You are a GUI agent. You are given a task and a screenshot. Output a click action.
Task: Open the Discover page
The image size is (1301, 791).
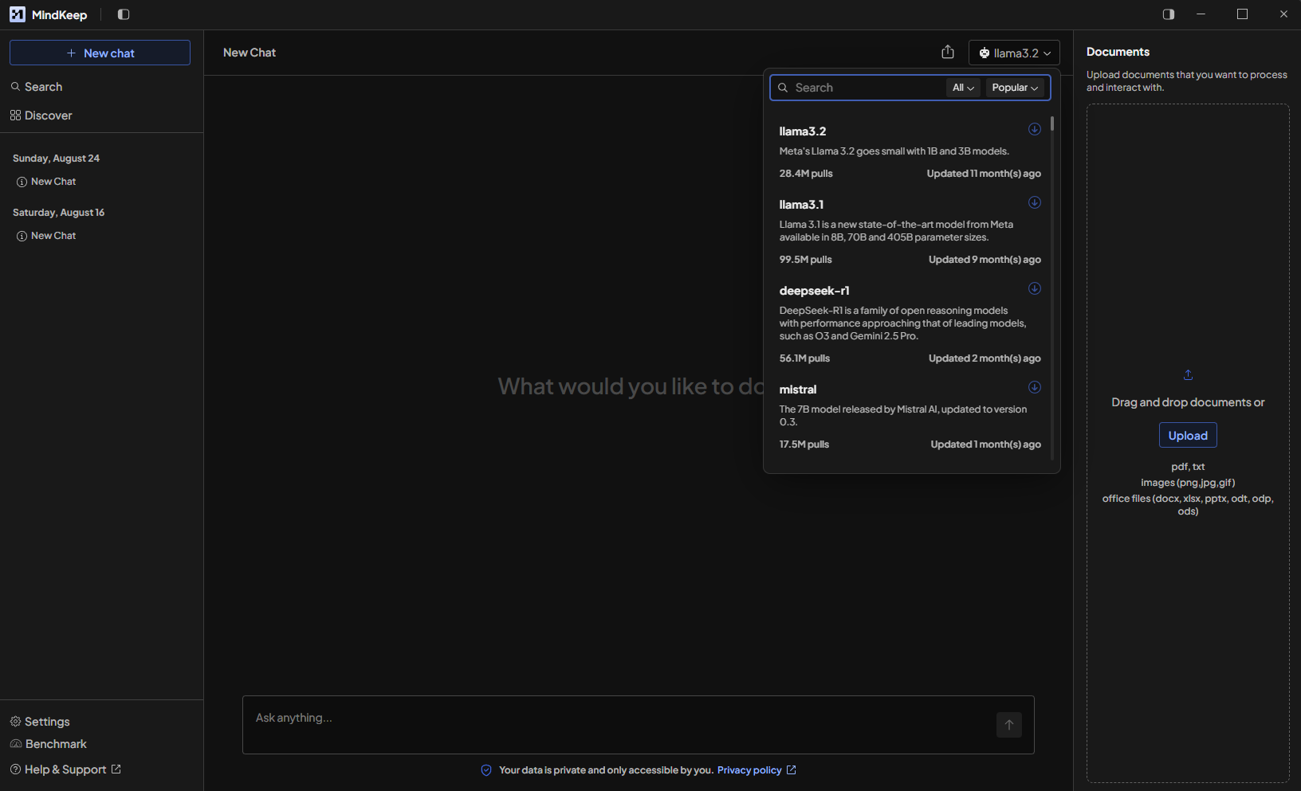pyautogui.click(x=41, y=116)
